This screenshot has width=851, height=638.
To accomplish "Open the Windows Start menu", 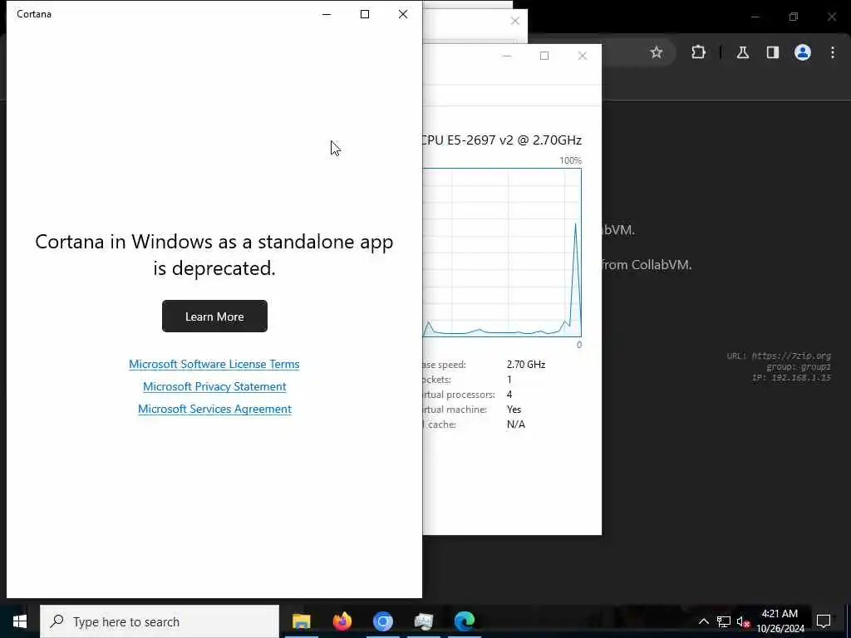I will (x=20, y=621).
